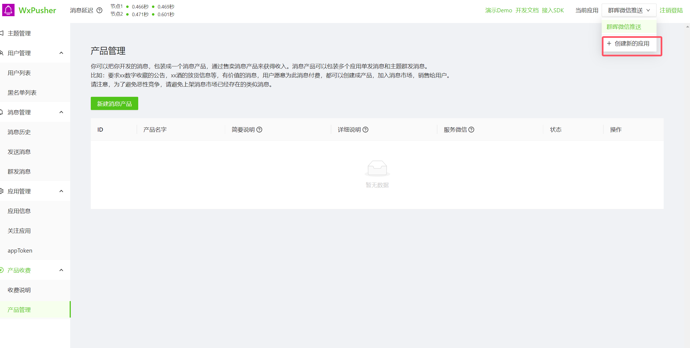This screenshot has width=690, height=348.
Task: Click the 新建消息产品 button
Action: click(x=114, y=103)
